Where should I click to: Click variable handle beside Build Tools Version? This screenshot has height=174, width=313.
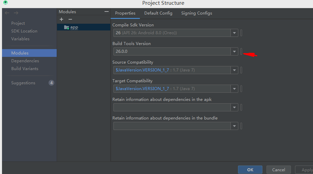pyautogui.click(x=241, y=51)
